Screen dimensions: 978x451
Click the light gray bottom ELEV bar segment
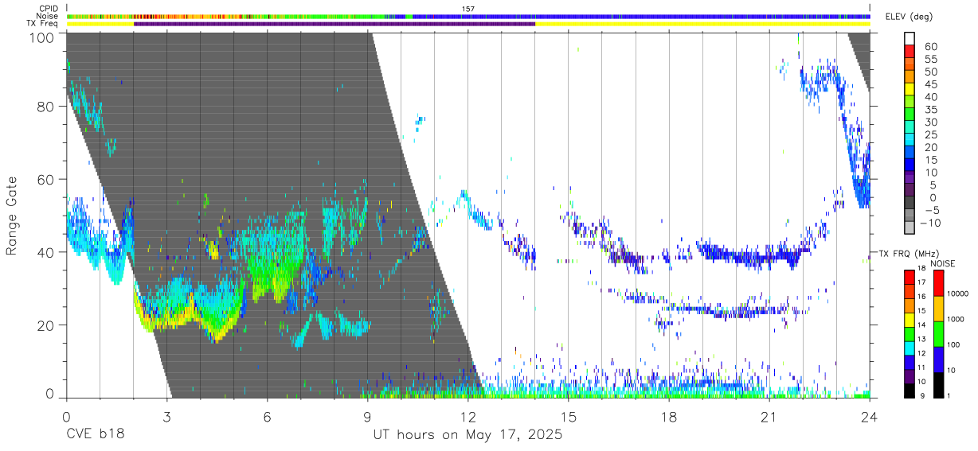point(910,227)
